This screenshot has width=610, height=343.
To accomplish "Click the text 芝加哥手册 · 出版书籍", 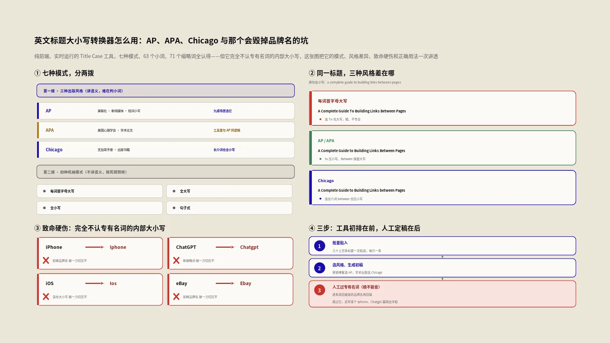I will pyautogui.click(x=114, y=150).
